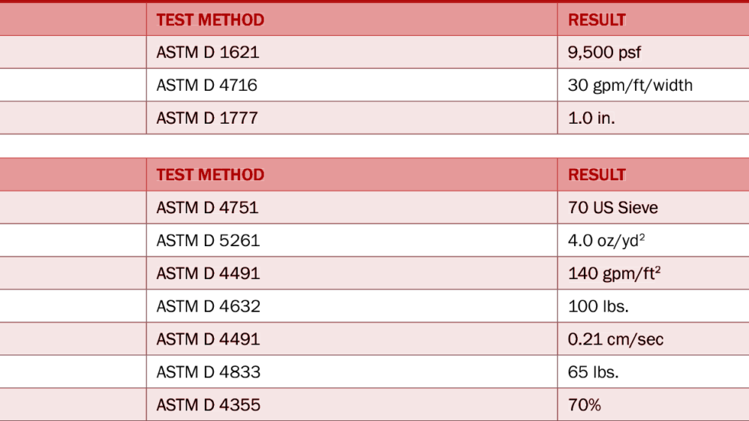Click ASTM D 4491 in the 140 gpm/ft² row
749x421 pixels.
pyautogui.click(x=208, y=274)
